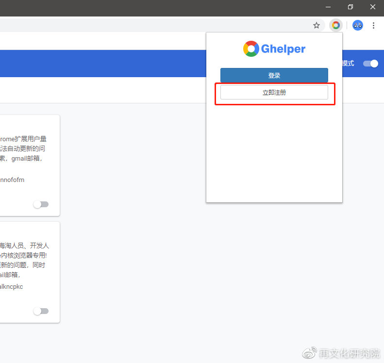This screenshot has width=384, height=363.
Task: Enable the extension with ID ending alkncpkc
Action: coord(41,311)
